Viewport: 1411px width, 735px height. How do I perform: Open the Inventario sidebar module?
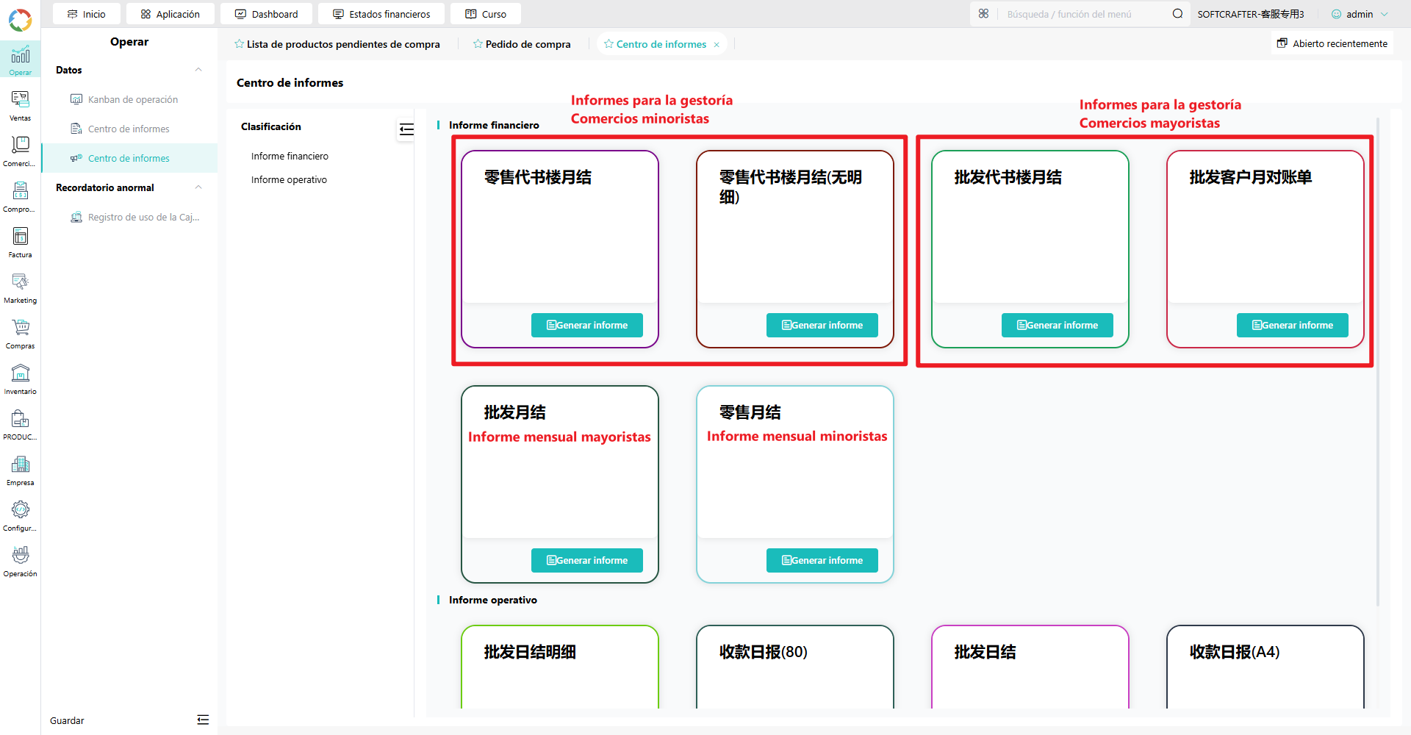(20, 379)
